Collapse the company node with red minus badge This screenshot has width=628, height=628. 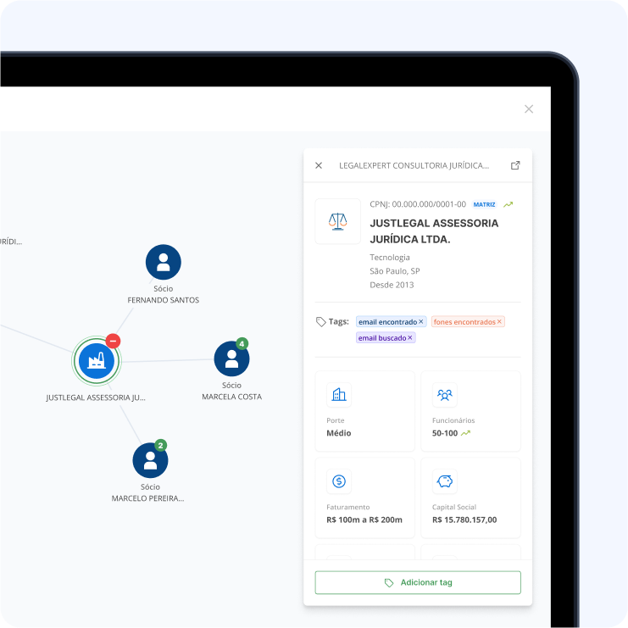tap(114, 341)
